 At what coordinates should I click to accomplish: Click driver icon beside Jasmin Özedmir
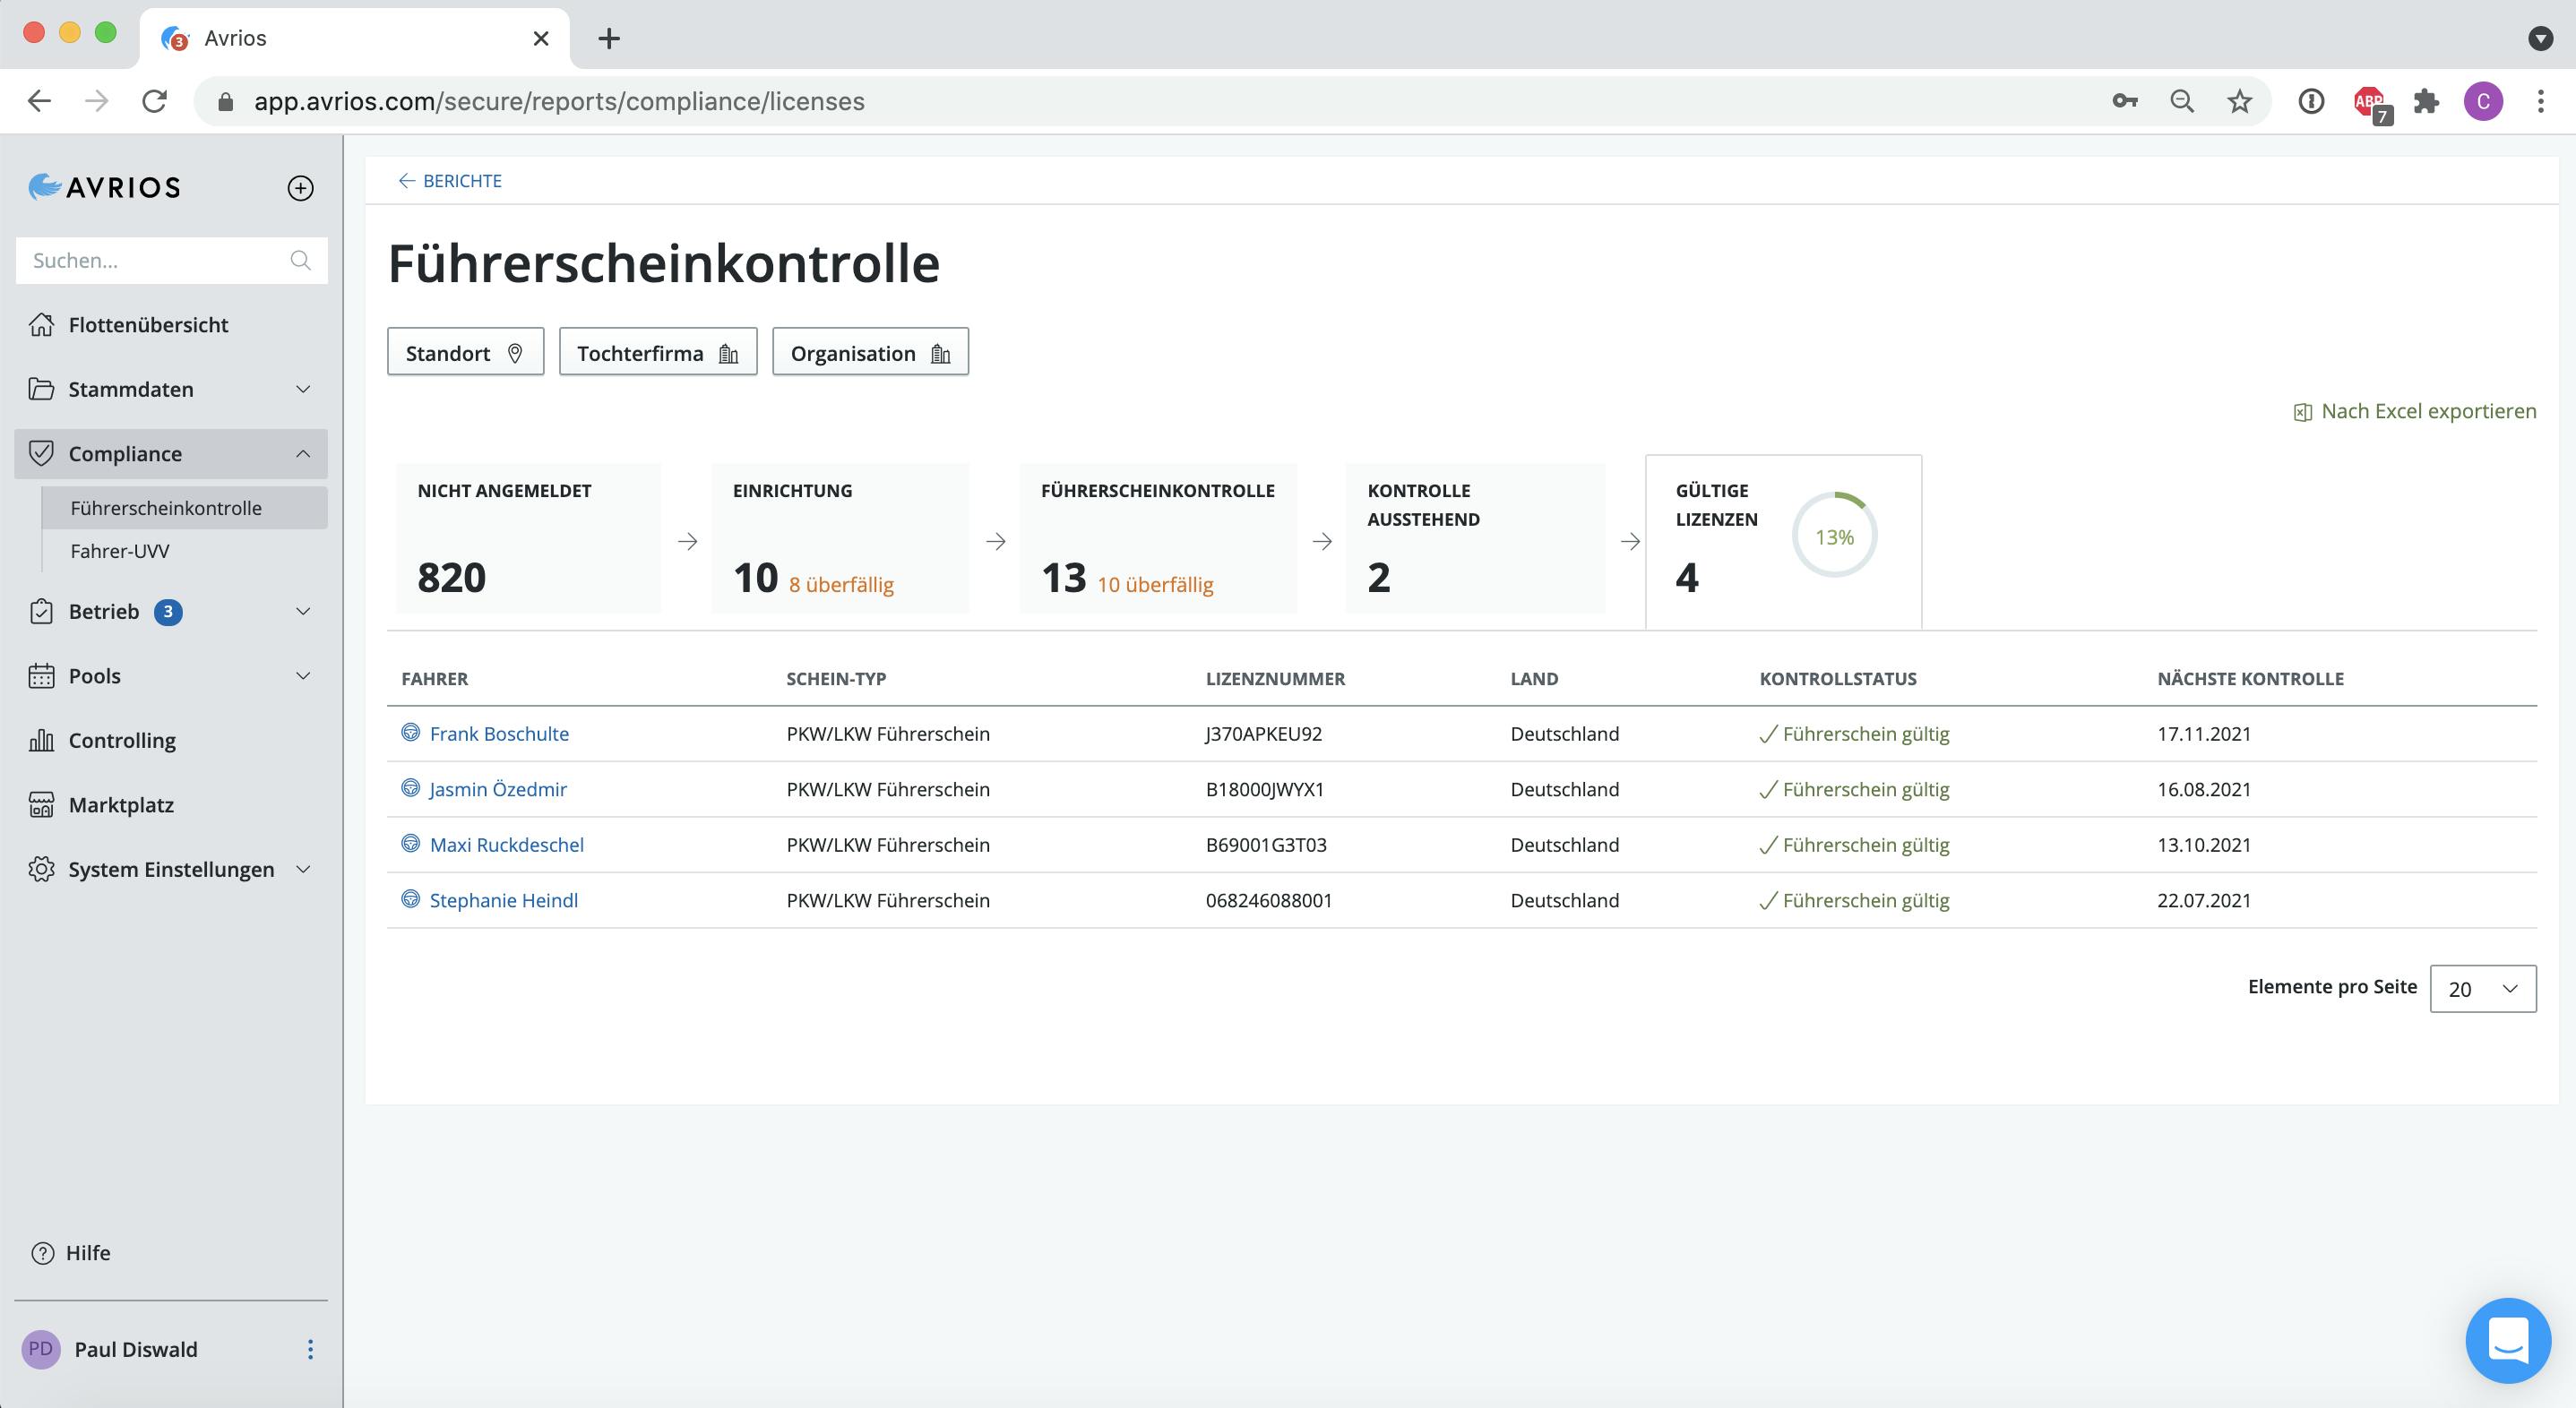click(410, 787)
